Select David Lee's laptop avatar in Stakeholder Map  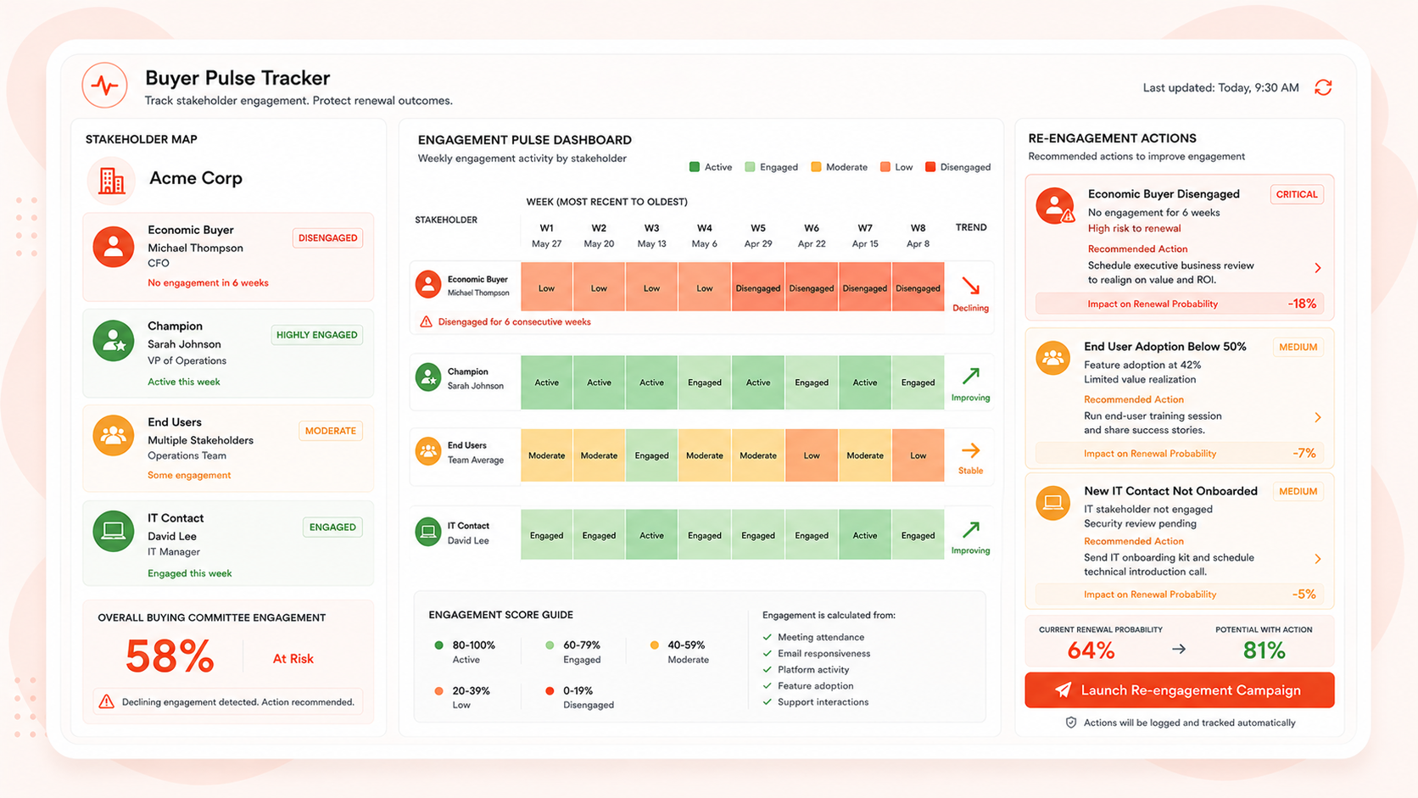tap(114, 532)
